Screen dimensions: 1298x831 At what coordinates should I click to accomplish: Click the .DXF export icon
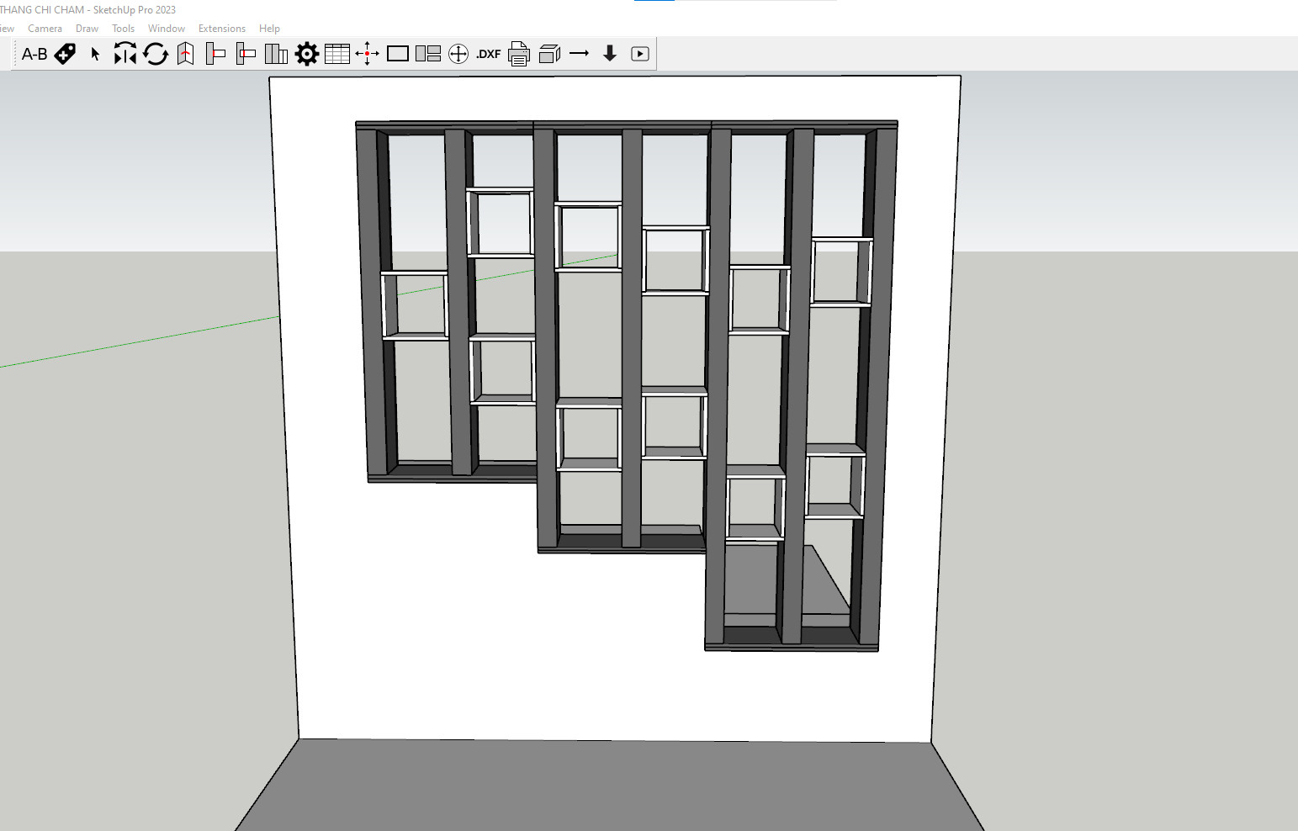pyautogui.click(x=489, y=54)
